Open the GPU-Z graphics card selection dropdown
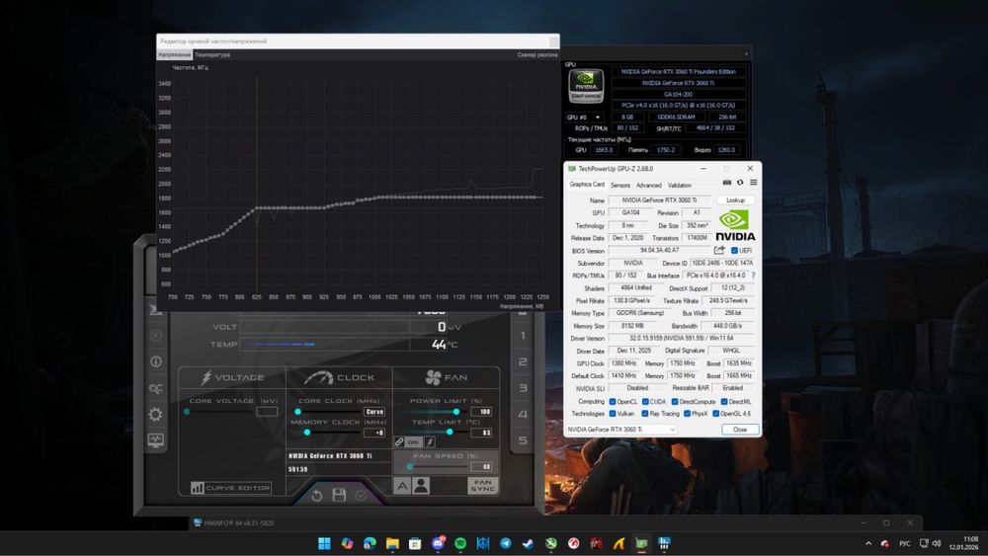Screen dimensions: 988x556 [x=621, y=430]
